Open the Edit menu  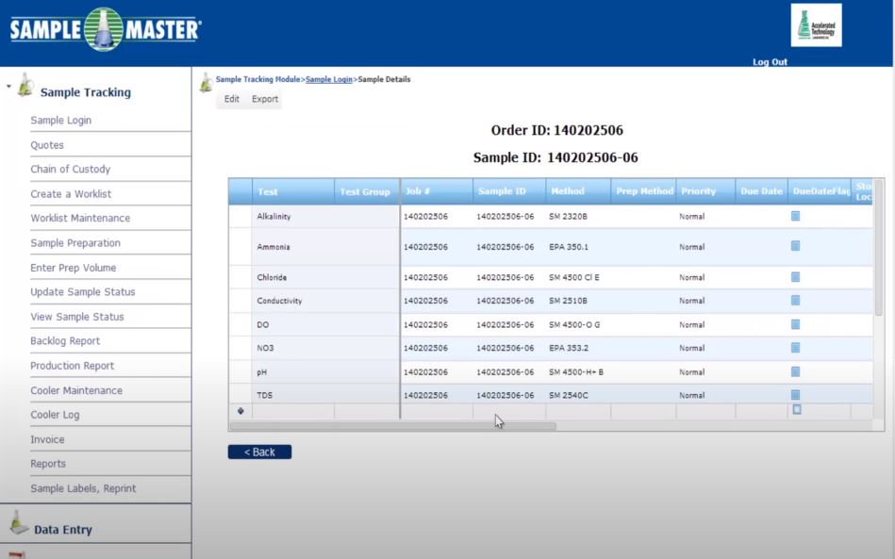click(231, 99)
